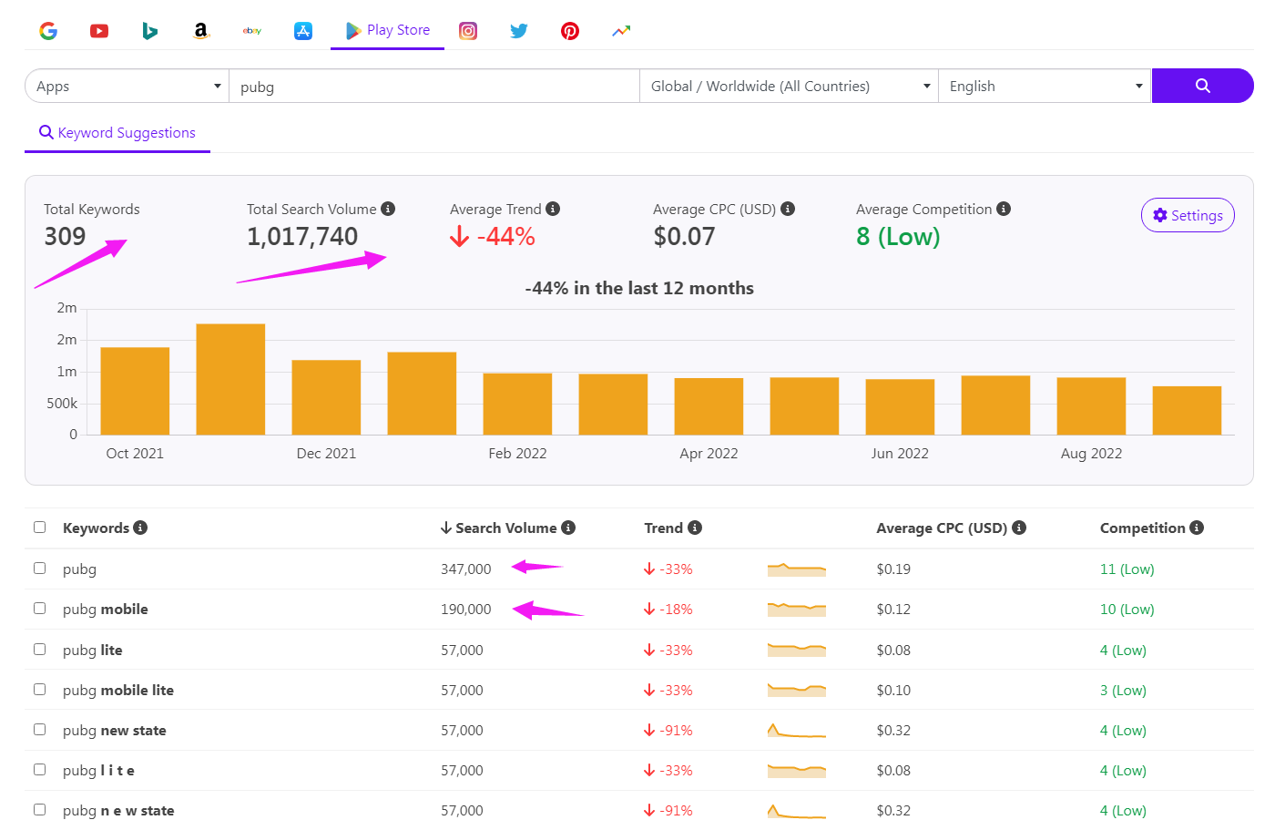
Task: Open the Settings panel
Action: [x=1188, y=215]
